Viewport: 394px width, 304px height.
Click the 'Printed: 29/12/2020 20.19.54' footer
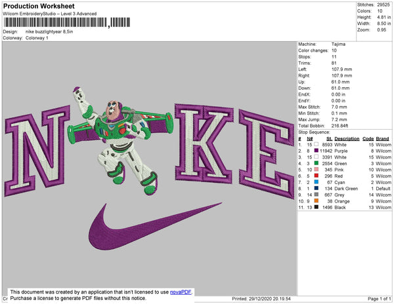[x=261, y=299]
